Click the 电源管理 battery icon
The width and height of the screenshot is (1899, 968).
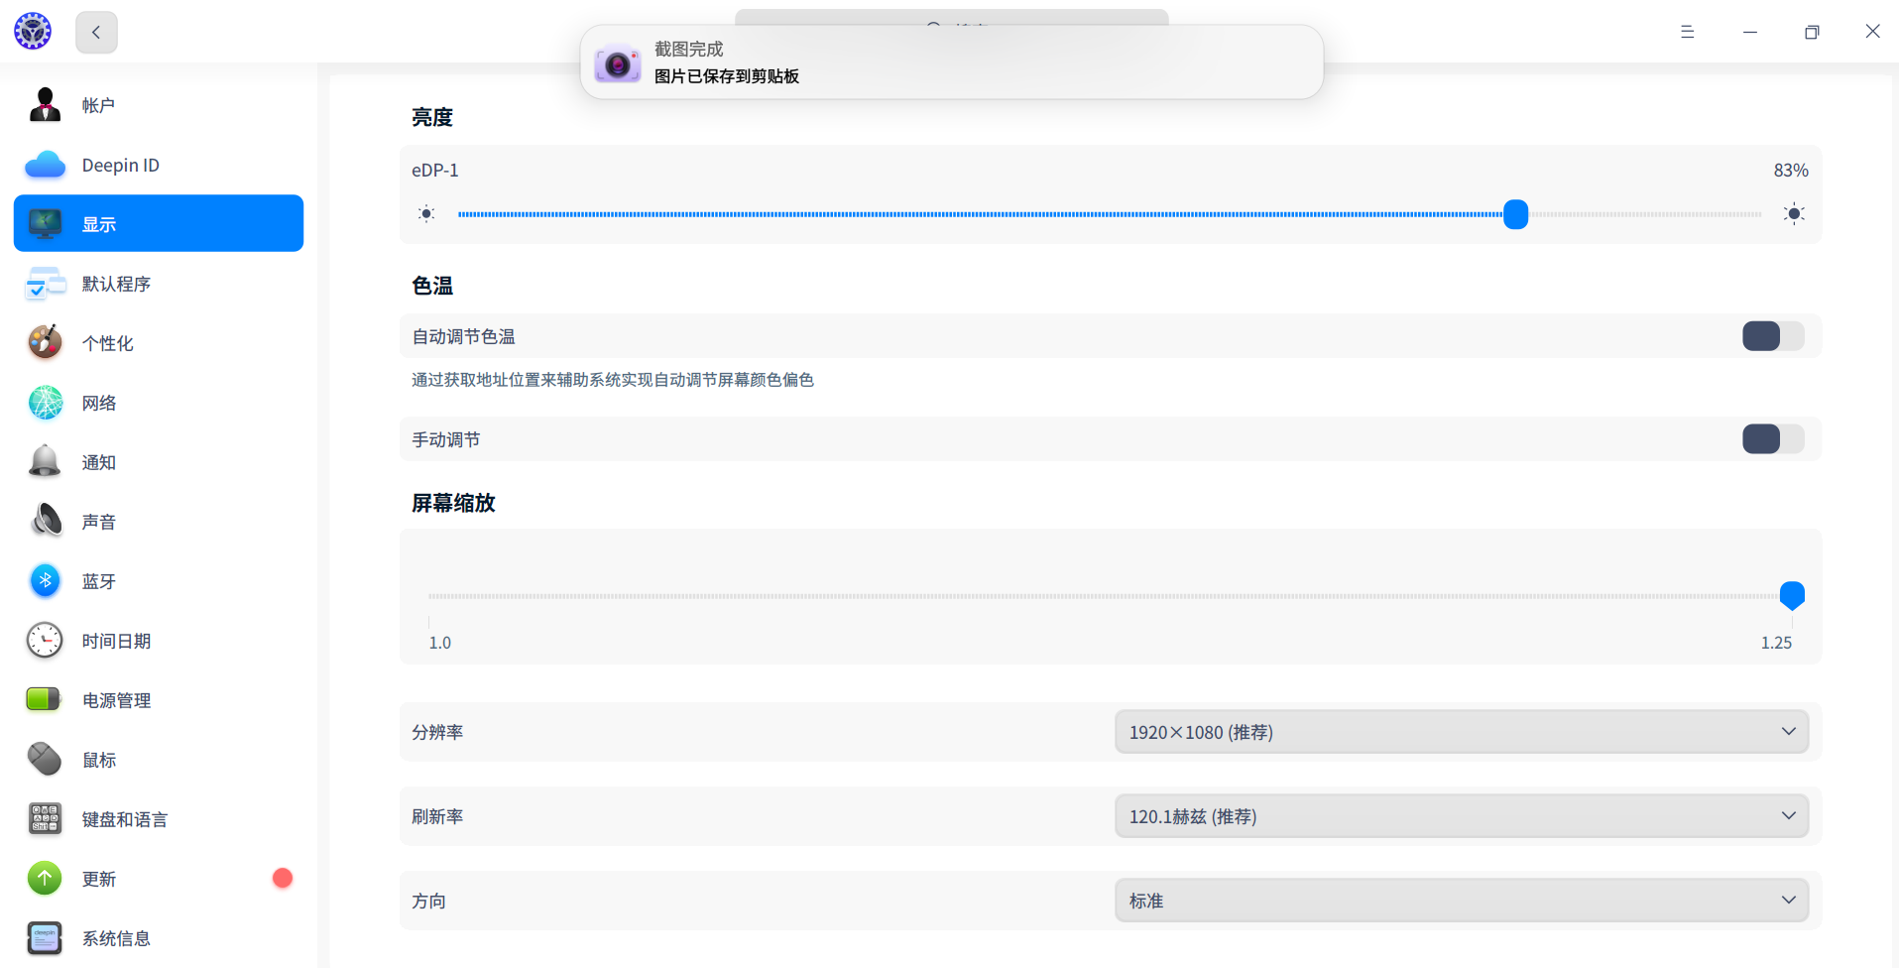(45, 699)
